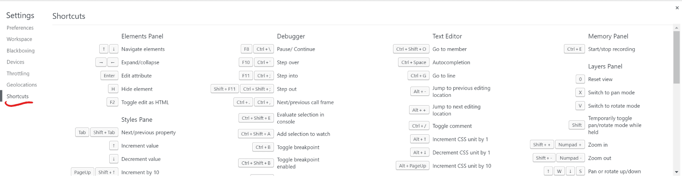
Task: Click the F8 key badge for Pause/Continue
Action: [247, 49]
